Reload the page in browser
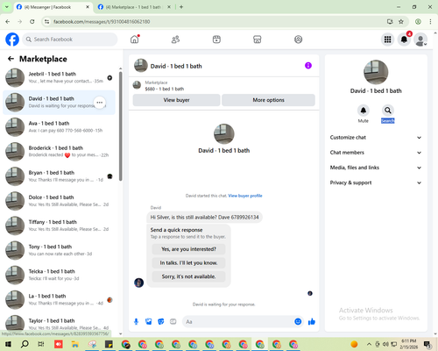The image size is (438, 351). click(32, 22)
